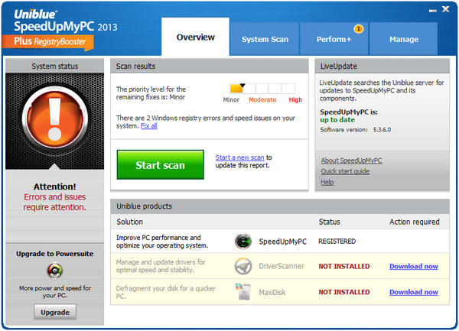Viewport: 459px width, 331px height.
Task: Click the Uniblue SpeedUpMyPC logo
Action: [66, 21]
